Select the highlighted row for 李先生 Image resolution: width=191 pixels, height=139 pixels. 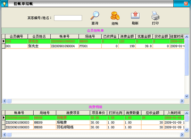[x=93, y=41]
